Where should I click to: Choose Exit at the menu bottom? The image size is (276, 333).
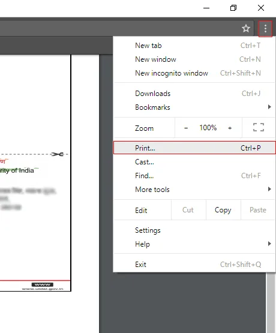[194, 265]
